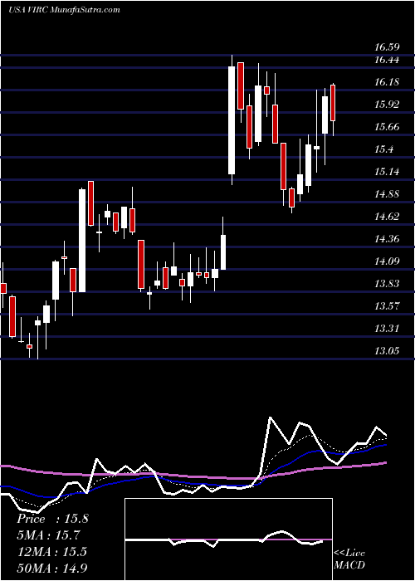Select the 16.18 price axis label
The height and width of the screenshot is (581, 415).
click(387, 82)
